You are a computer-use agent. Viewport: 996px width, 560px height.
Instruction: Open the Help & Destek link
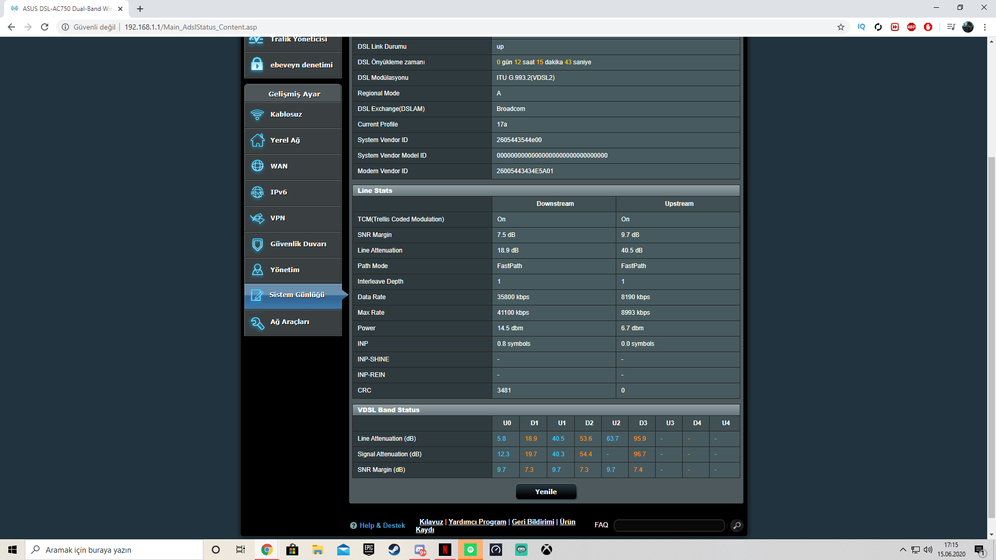(382, 525)
